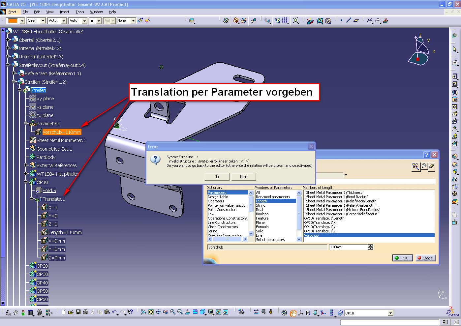The width and height of the screenshot is (461, 326).
Task: Select Solid.5 in the tree
Action: click(49, 191)
